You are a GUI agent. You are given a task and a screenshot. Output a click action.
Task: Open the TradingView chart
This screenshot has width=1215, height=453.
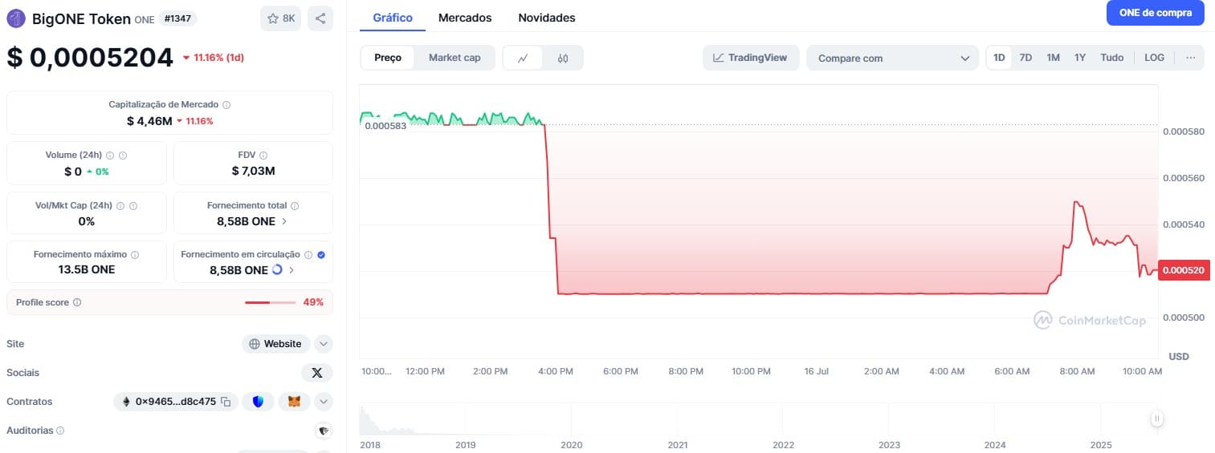(750, 58)
